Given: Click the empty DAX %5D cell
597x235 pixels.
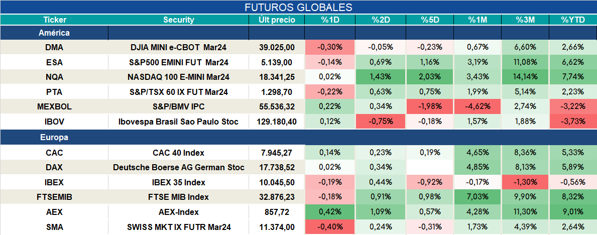Looking at the screenshot, I should (x=429, y=167).
